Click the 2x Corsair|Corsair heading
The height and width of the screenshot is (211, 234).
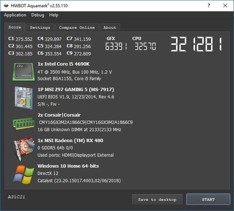click(59, 115)
